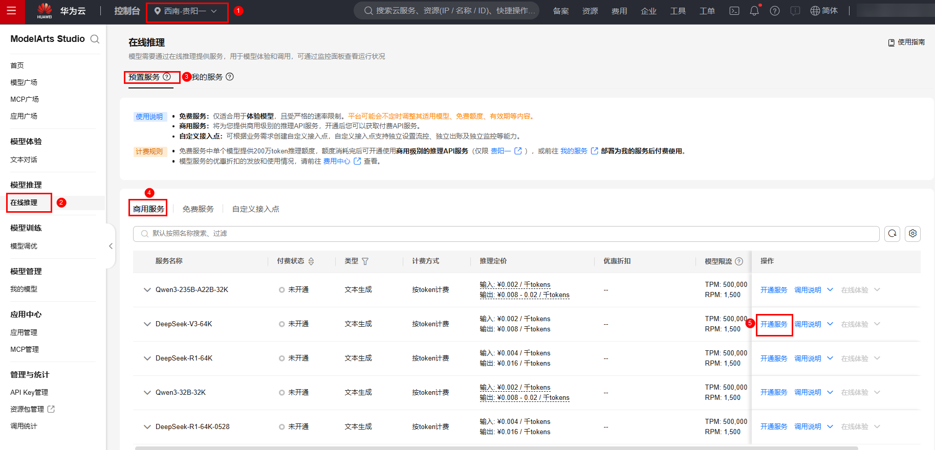This screenshot has height=450, width=935.
Task: Click the feedback message icon in header
Action: coord(795,11)
